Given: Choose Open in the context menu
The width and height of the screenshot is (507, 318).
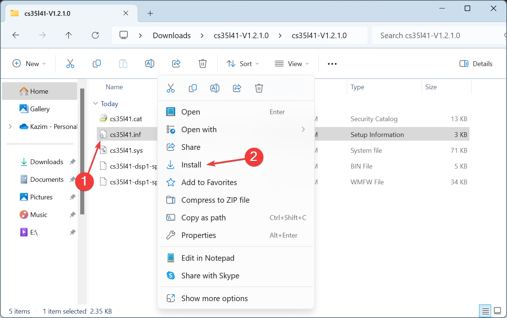Looking at the screenshot, I should 236,112.
